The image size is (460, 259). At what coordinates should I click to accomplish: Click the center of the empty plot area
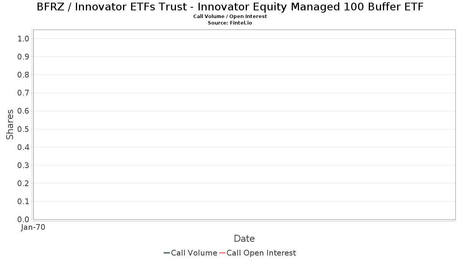click(244, 125)
